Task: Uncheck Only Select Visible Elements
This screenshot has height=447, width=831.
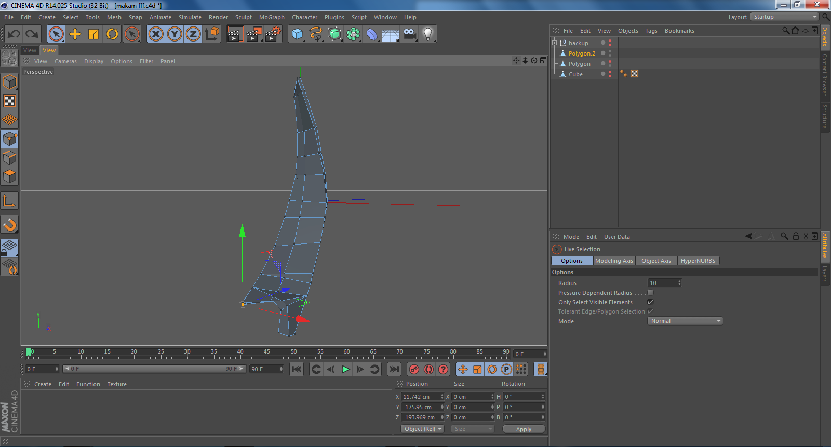Action: click(x=650, y=302)
